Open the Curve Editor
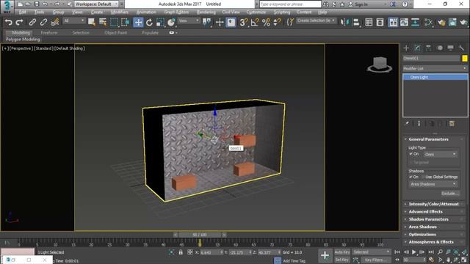The width and height of the screenshot is (470, 264). pyautogui.click(x=404, y=22)
